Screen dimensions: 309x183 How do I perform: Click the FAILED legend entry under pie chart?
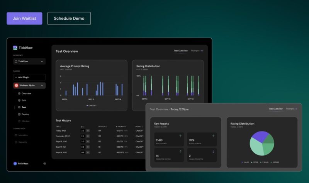(245, 162)
